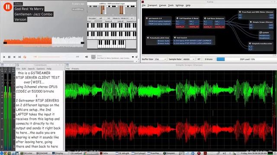Screen dimensions: 277x155
Task: Open the God Rest Ye Merry Gentlemen title link
Action: [x=33, y=14]
